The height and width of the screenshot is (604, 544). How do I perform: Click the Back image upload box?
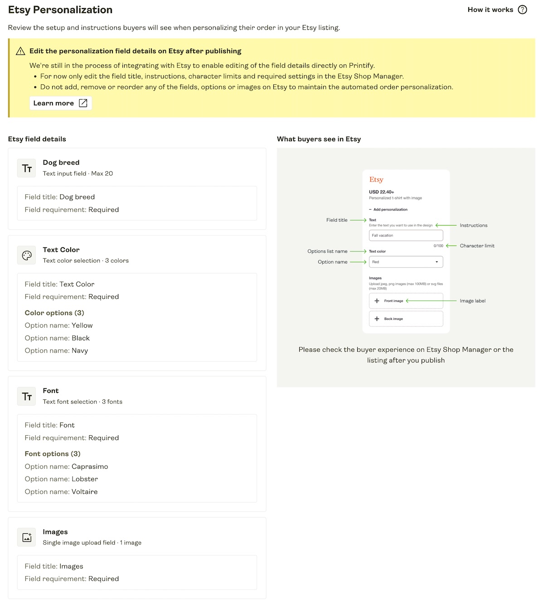click(x=406, y=319)
